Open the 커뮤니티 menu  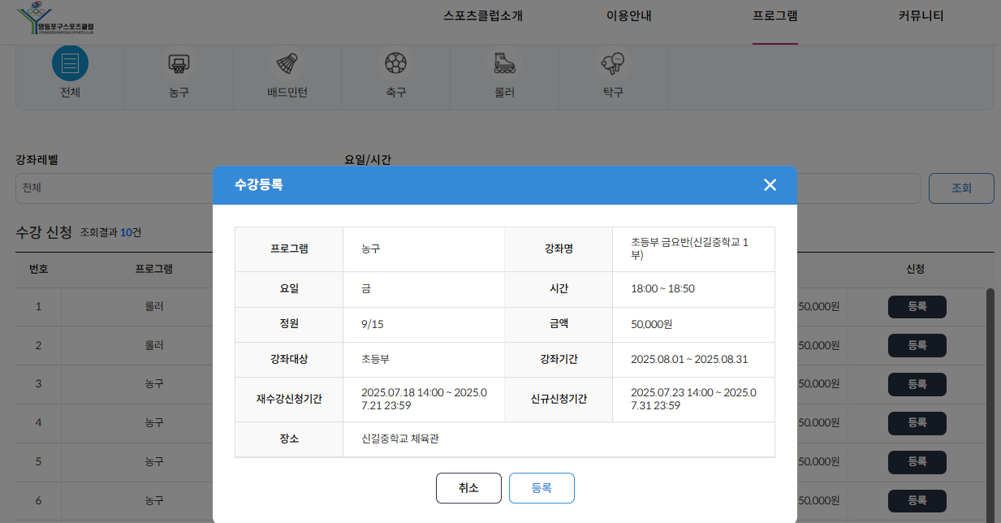921,16
